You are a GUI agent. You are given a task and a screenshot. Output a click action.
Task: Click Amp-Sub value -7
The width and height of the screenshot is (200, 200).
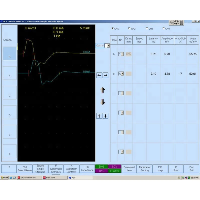click(x=180, y=74)
